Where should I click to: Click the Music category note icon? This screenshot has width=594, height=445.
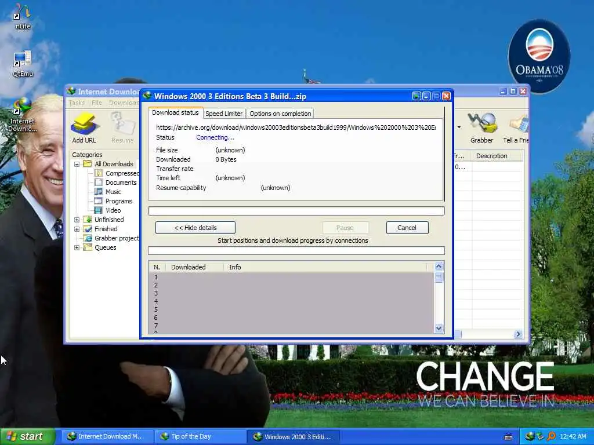[x=99, y=192]
